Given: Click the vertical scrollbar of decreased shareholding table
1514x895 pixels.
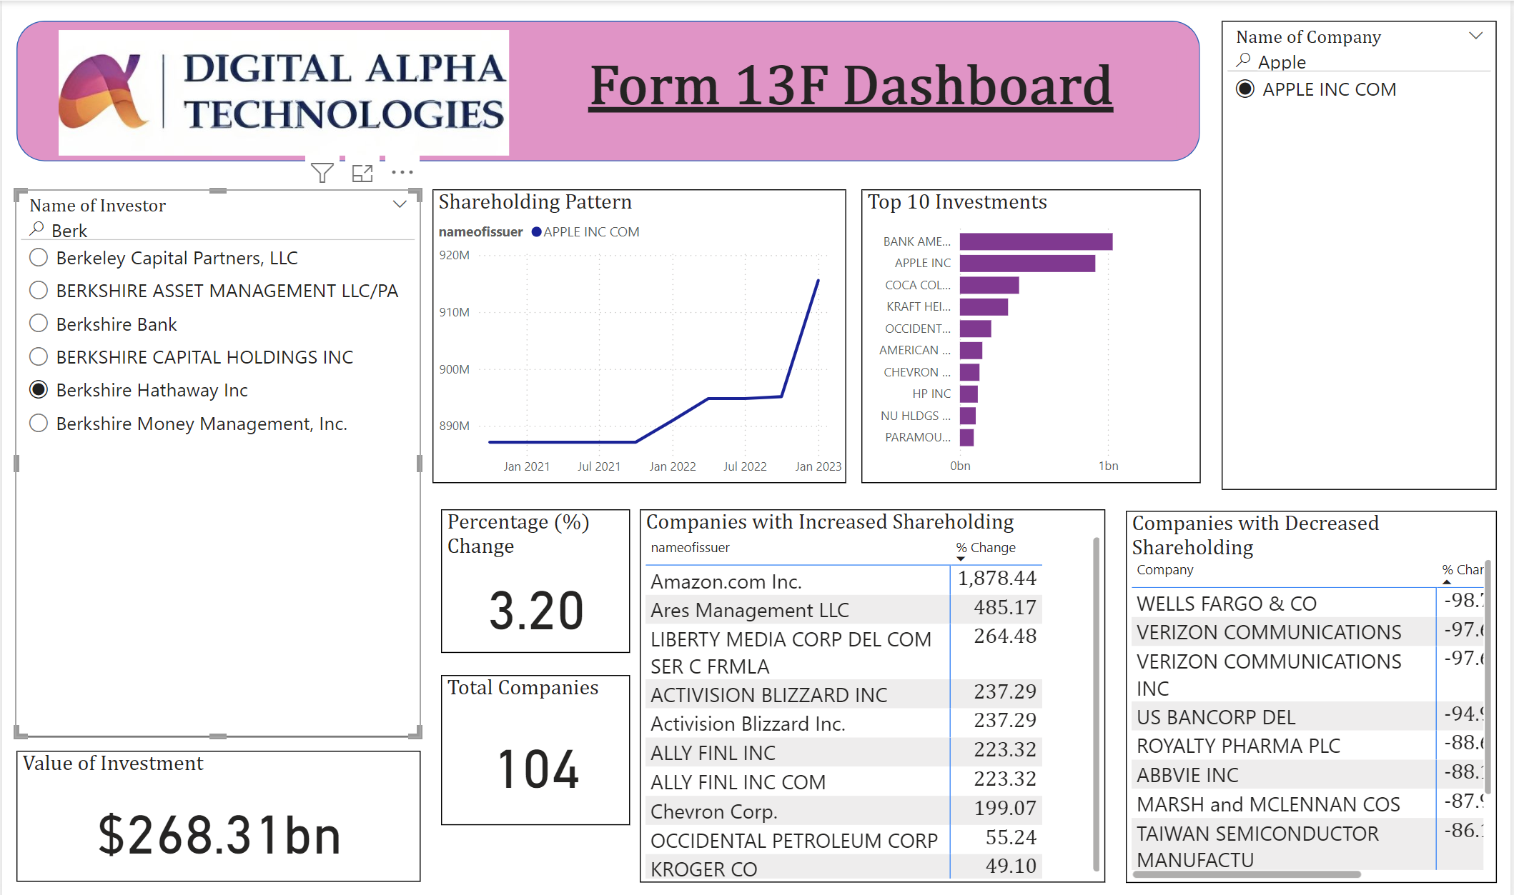Looking at the screenshot, I should (1488, 676).
